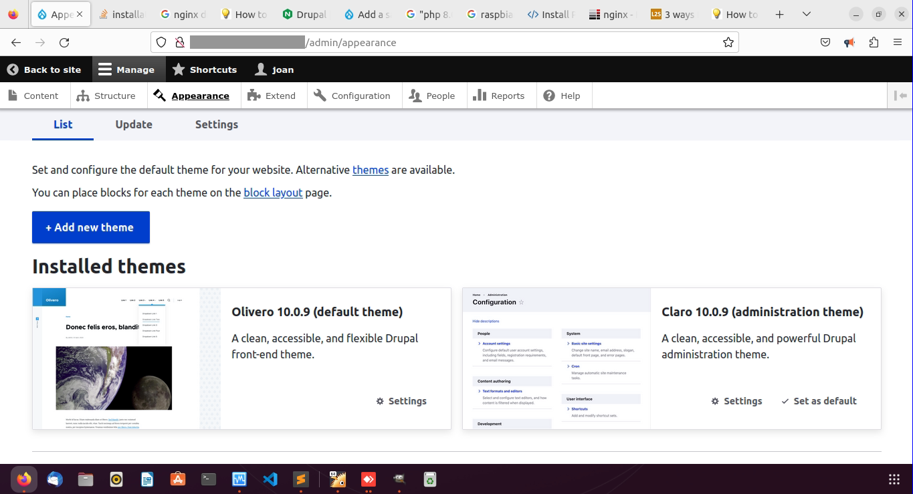Switch to the "nginx d" Google tab
Viewport: 913px width, 494px height.
point(183,14)
